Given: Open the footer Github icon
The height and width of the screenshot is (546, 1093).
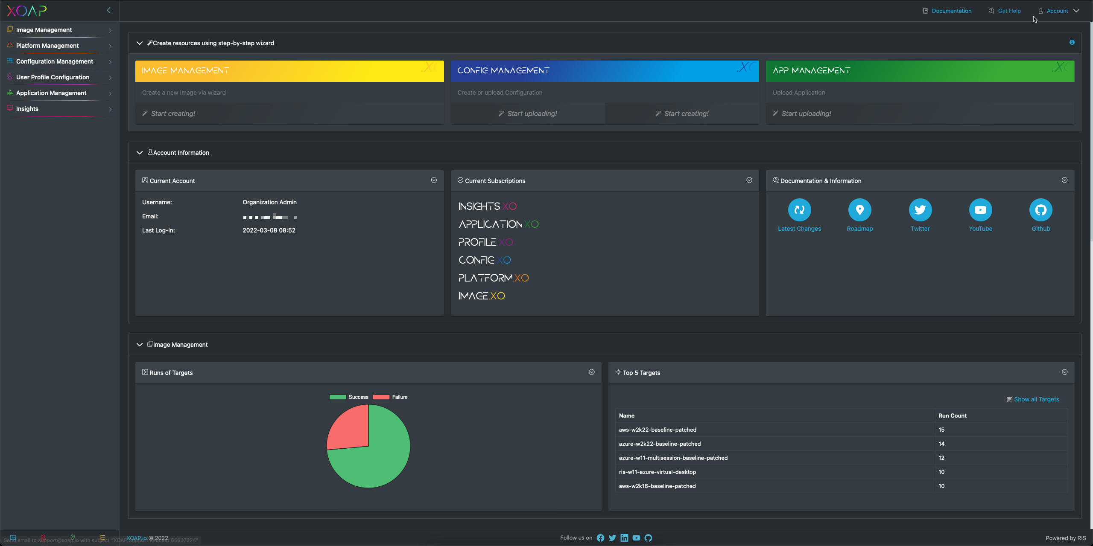Looking at the screenshot, I should (648, 538).
